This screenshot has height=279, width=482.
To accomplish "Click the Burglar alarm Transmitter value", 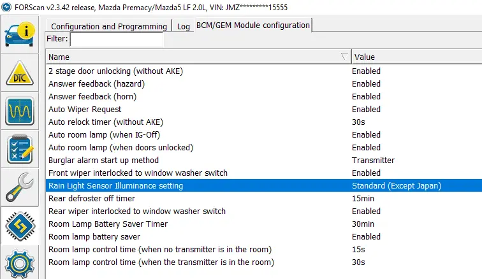I will point(373,161).
